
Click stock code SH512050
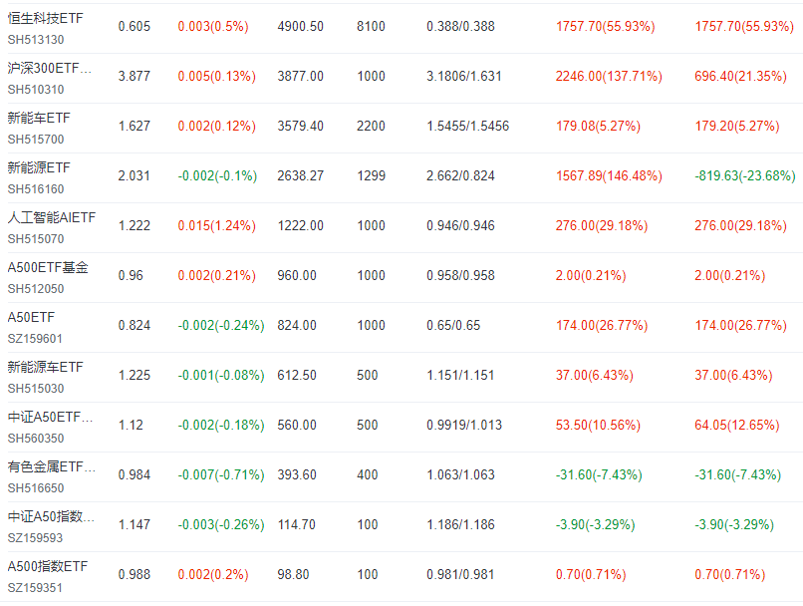coord(36,288)
